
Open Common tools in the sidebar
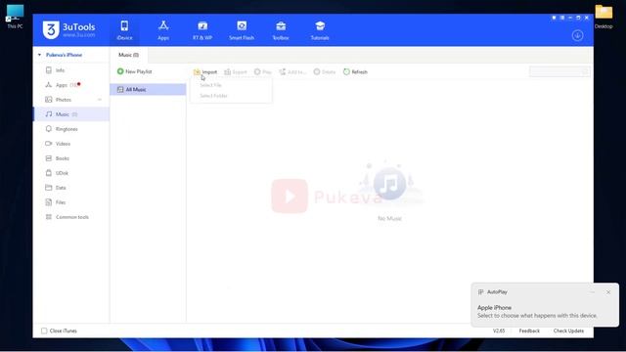pos(71,217)
